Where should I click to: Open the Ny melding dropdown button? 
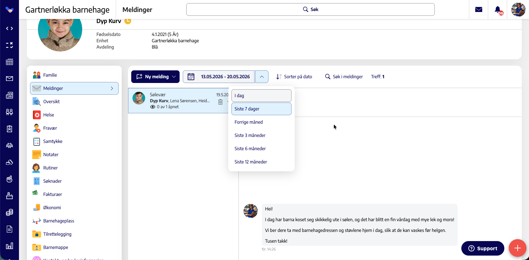[x=155, y=77]
